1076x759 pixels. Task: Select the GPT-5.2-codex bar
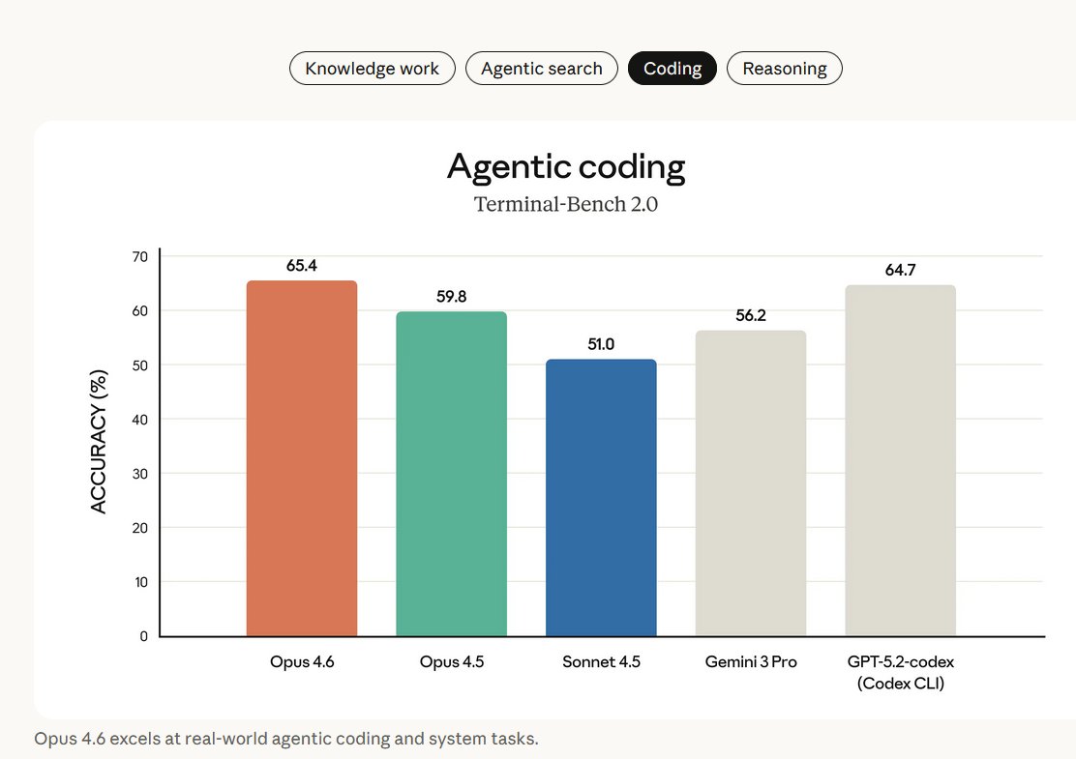coord(900,461)
